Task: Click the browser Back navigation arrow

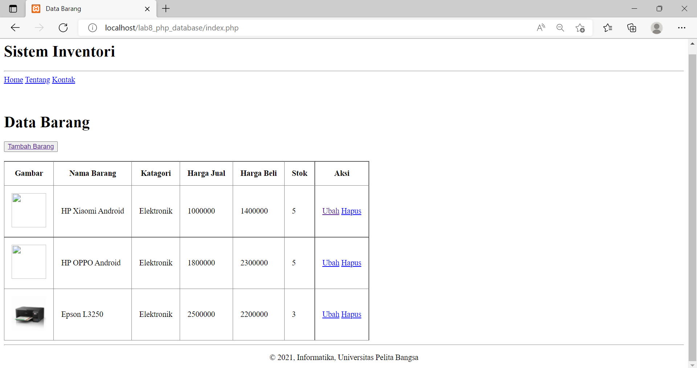Action: [x=15, y=28]
